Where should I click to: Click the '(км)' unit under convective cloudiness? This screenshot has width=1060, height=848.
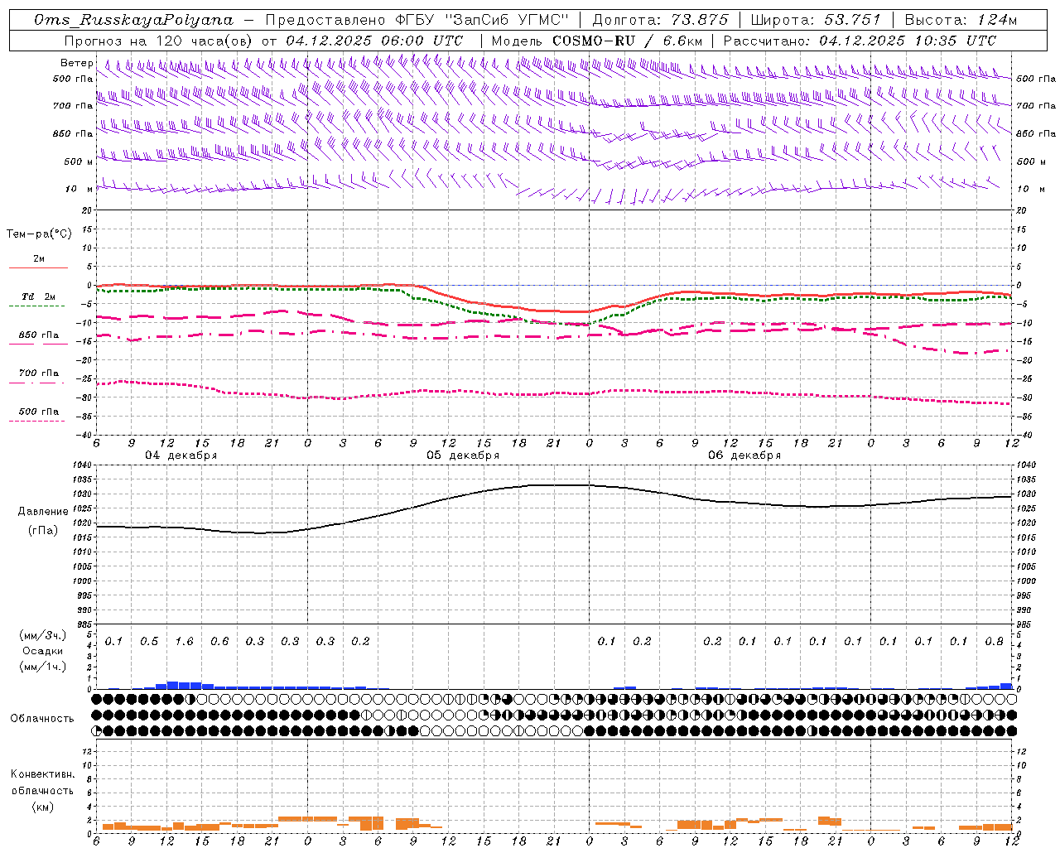(x=42, y=807)
